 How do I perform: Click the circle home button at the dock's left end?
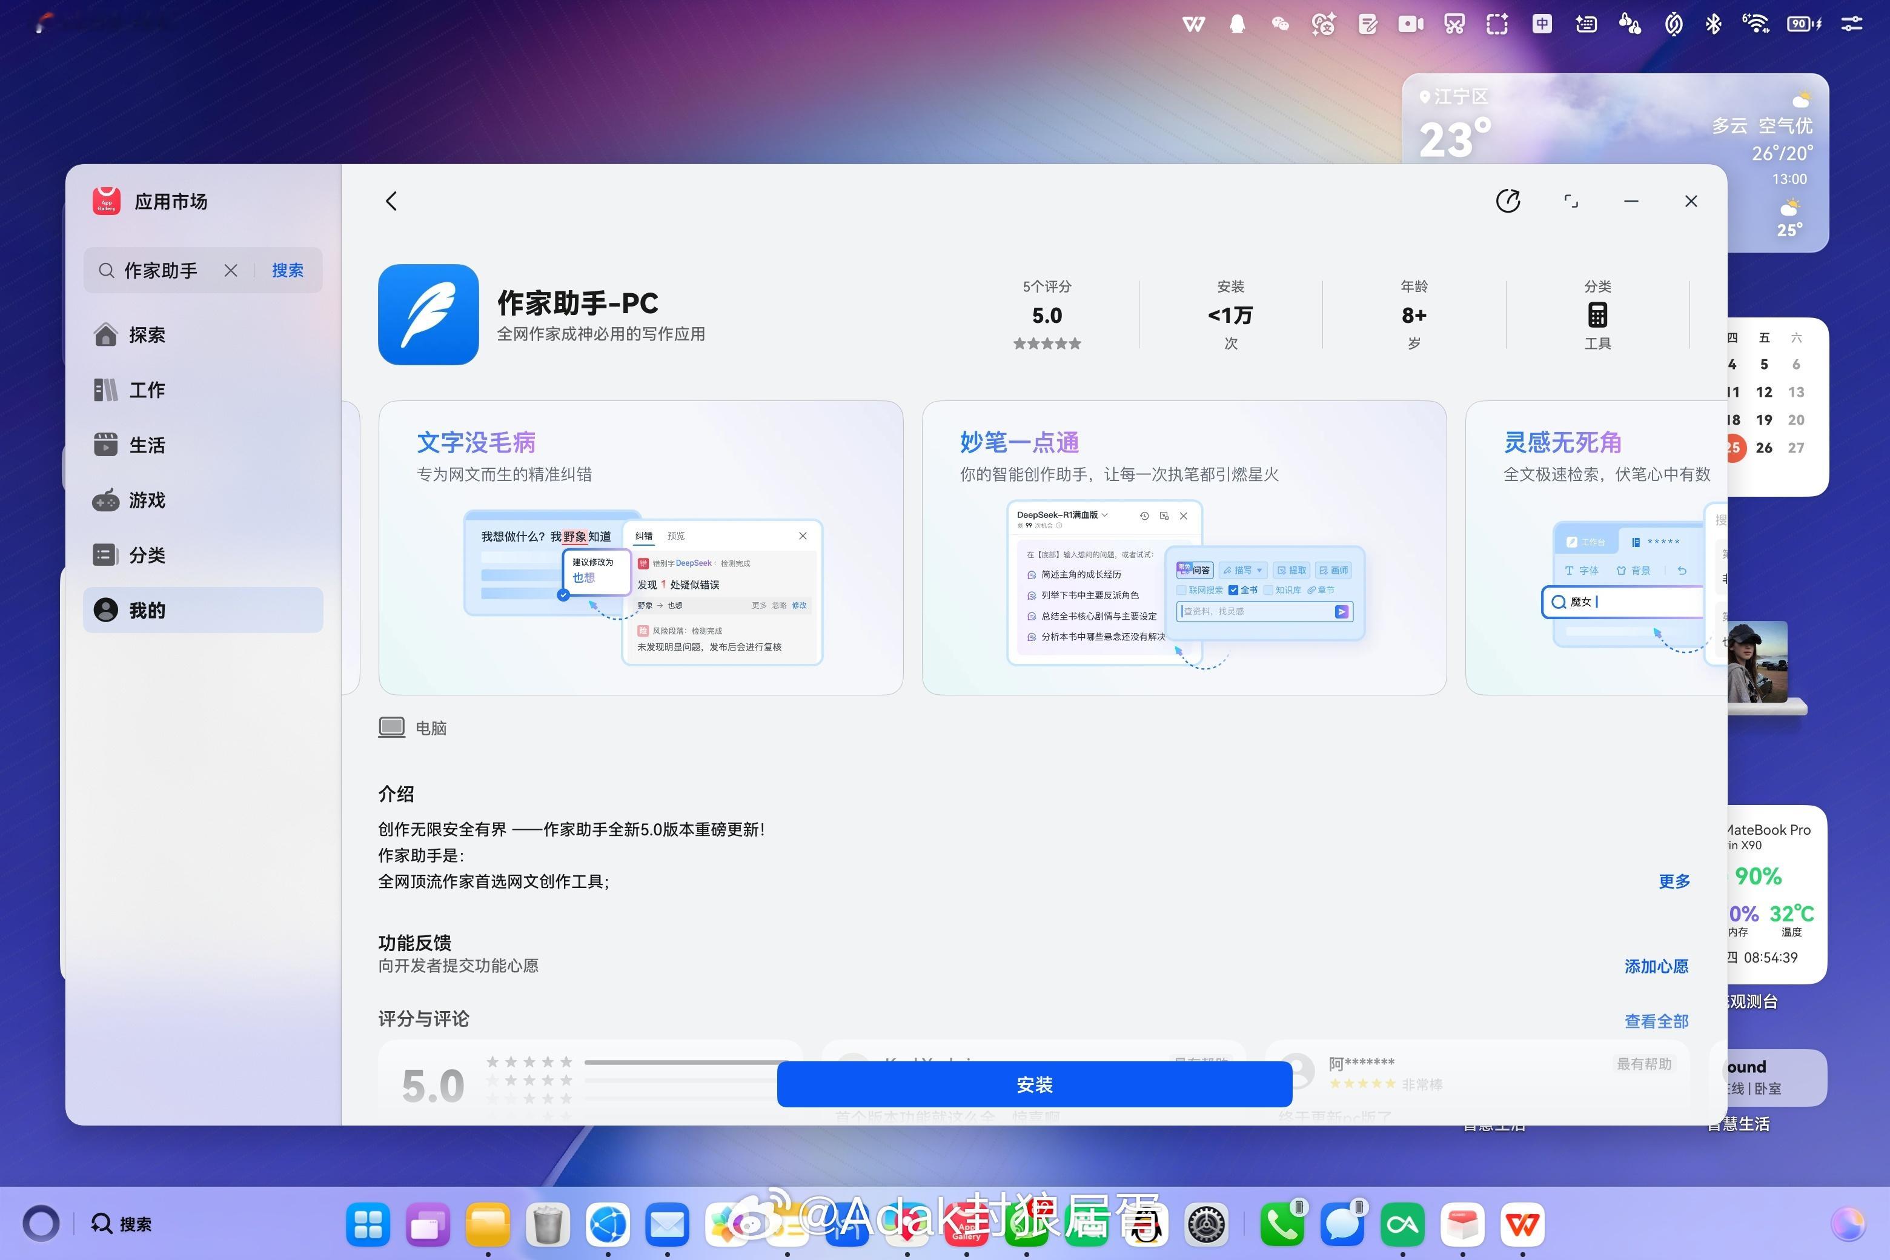click(x=41, y=1224)
